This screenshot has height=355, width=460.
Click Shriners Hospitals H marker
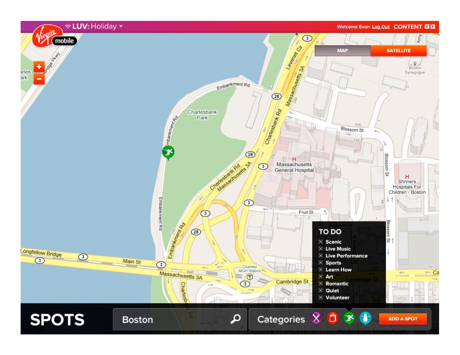[x=407, y=177]
